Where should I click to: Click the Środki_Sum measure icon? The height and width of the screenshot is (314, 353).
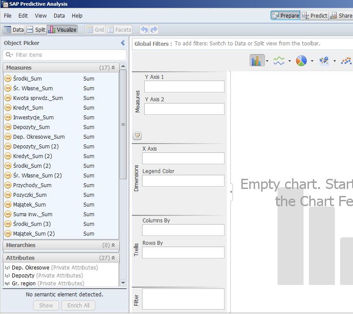pos(8,78)
